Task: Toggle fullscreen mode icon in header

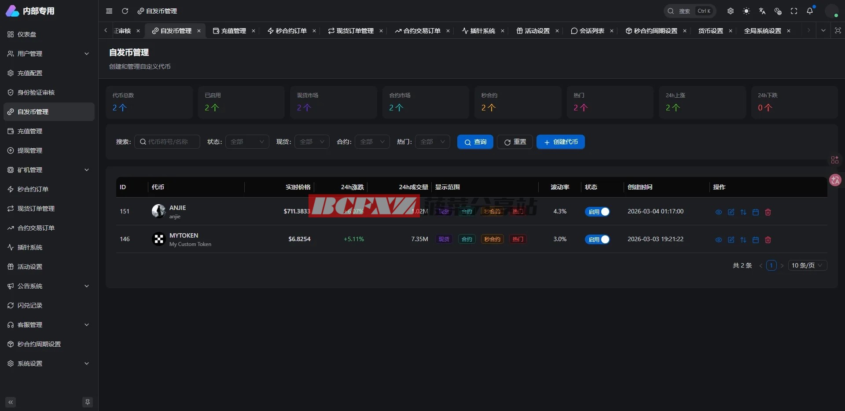Action: [x=794, y=11]
